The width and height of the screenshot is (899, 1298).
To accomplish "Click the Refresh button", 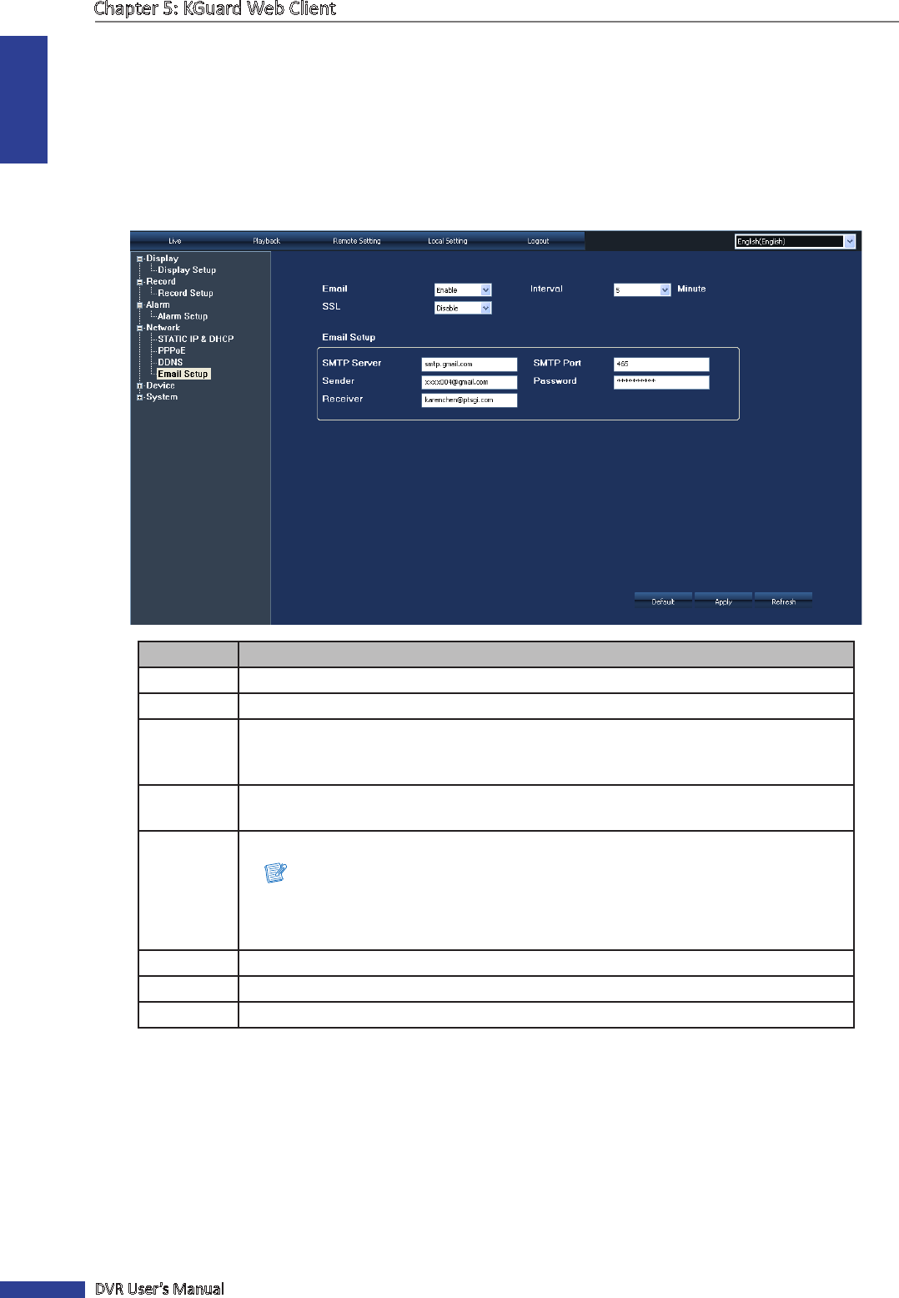I will tap(783, 601).
